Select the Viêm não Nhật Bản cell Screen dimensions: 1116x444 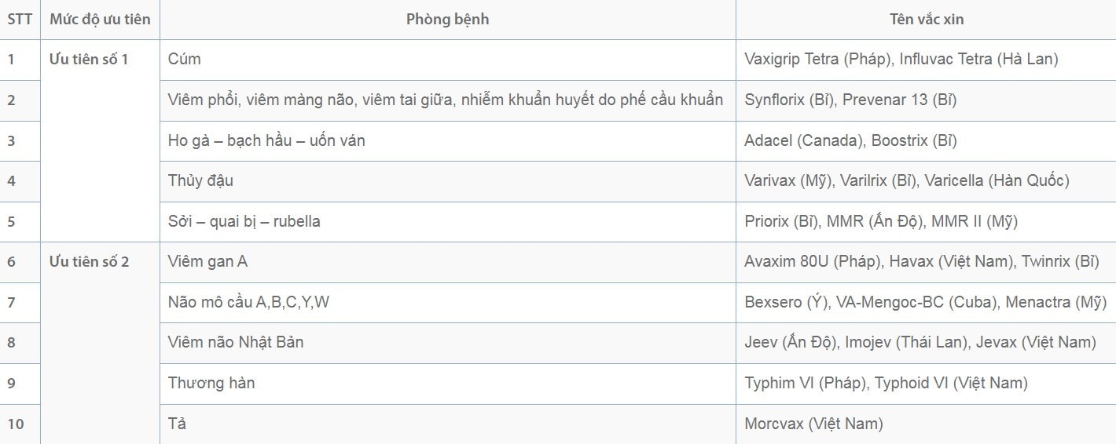(448, 343)
